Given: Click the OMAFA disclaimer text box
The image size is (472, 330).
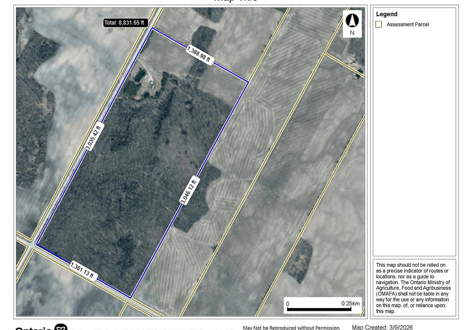Looking at the screenshot, I should [414, 288].
